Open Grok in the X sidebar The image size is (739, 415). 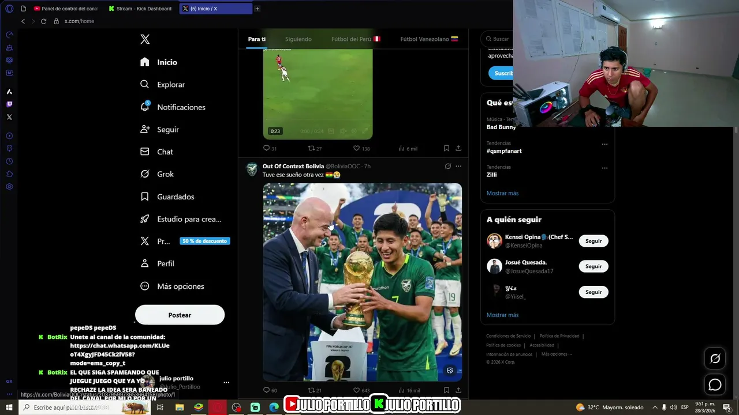pyautogui.click(x=157, y=174)
